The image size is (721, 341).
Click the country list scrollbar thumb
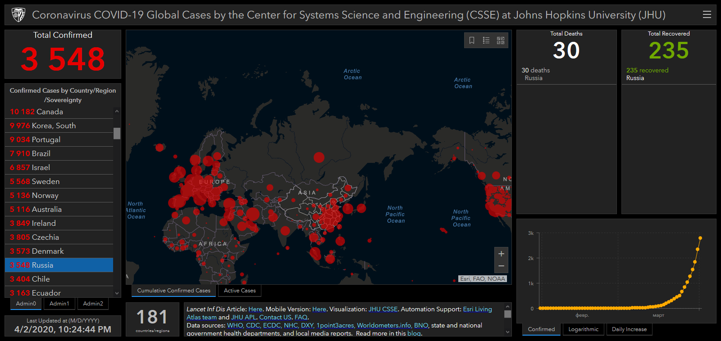[x=117, y=134]
